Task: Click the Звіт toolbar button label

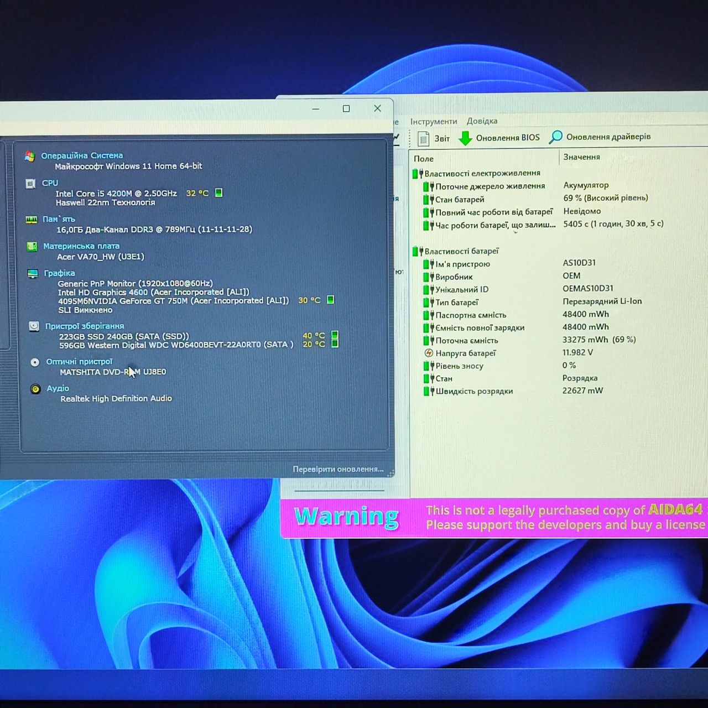Action: 442,138
